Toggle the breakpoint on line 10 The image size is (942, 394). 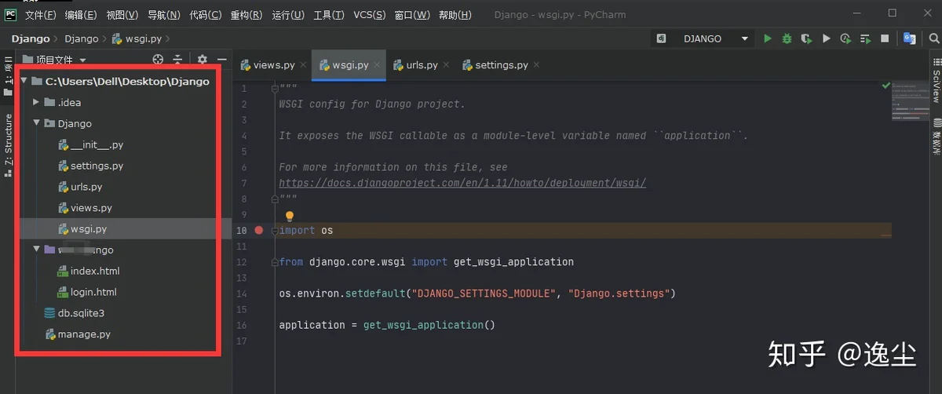[259, 230]
